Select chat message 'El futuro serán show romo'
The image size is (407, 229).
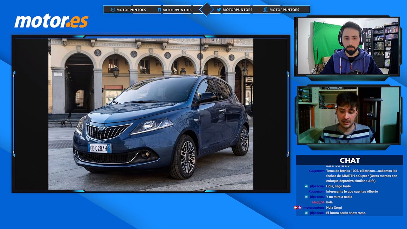click(346, 213)
